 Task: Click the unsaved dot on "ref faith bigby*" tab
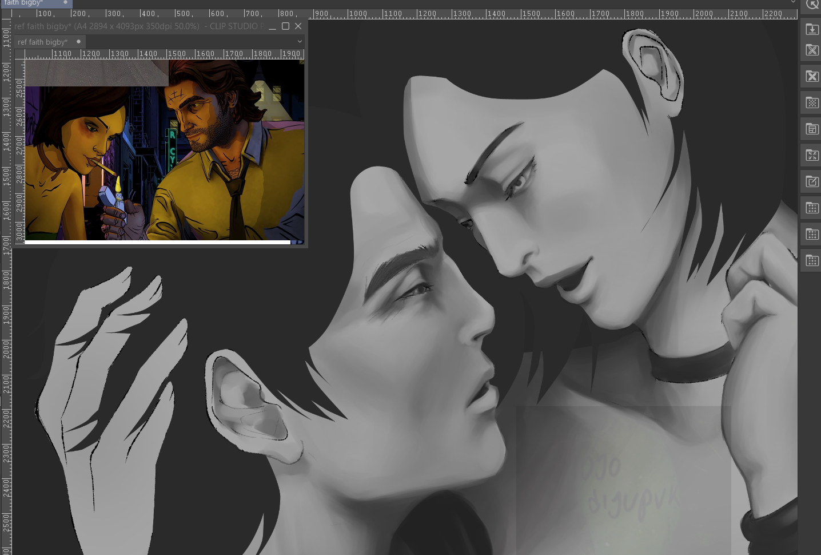79,41
